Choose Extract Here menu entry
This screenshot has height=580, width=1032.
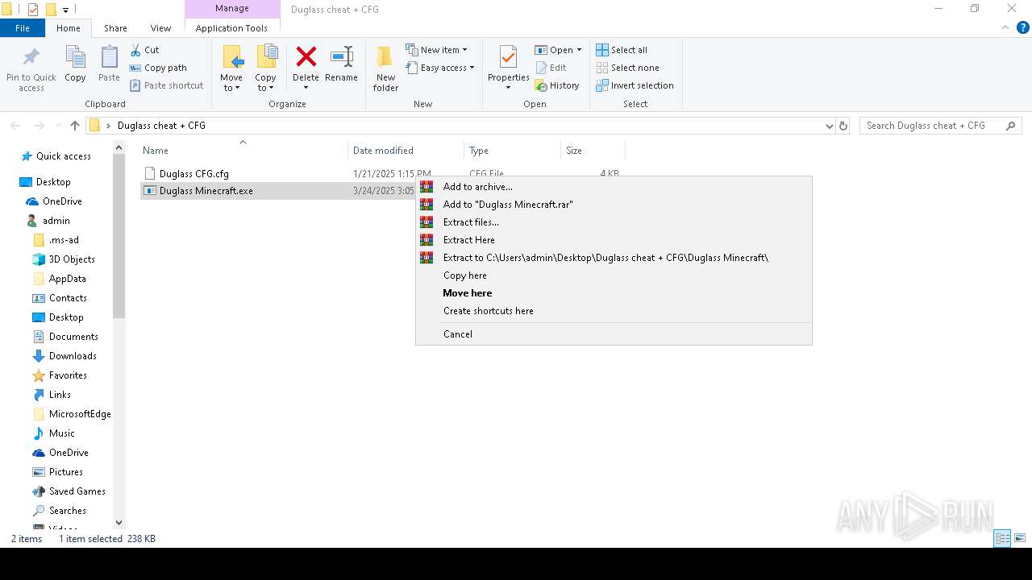614,240
